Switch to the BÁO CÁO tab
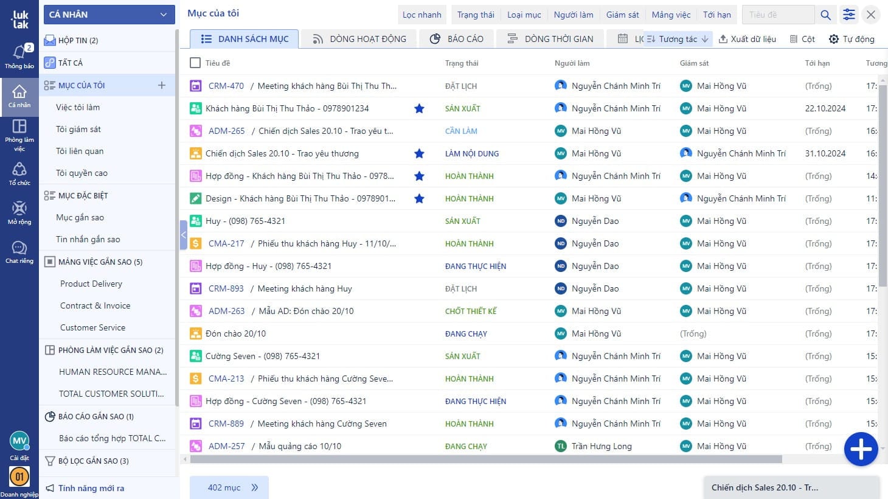This screenshot has width=888, height=499. (457, 39)
